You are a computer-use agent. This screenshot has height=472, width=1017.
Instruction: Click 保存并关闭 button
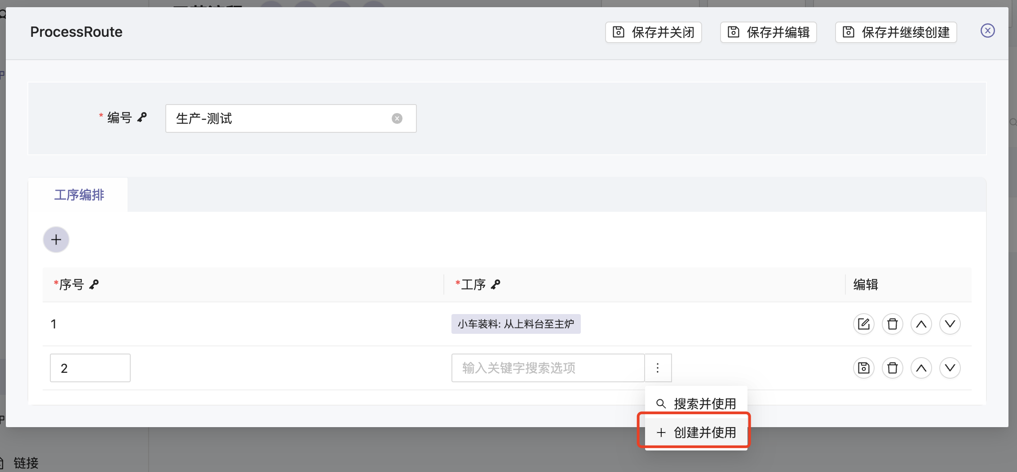pyautogui.click(x=654, y=32)
